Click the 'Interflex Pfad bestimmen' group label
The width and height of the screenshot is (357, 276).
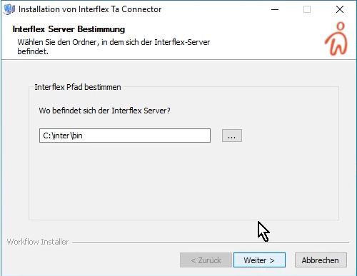(x=78, y=87)
